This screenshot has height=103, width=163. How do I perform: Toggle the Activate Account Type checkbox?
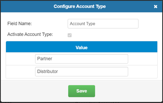(x=69, y=35)
